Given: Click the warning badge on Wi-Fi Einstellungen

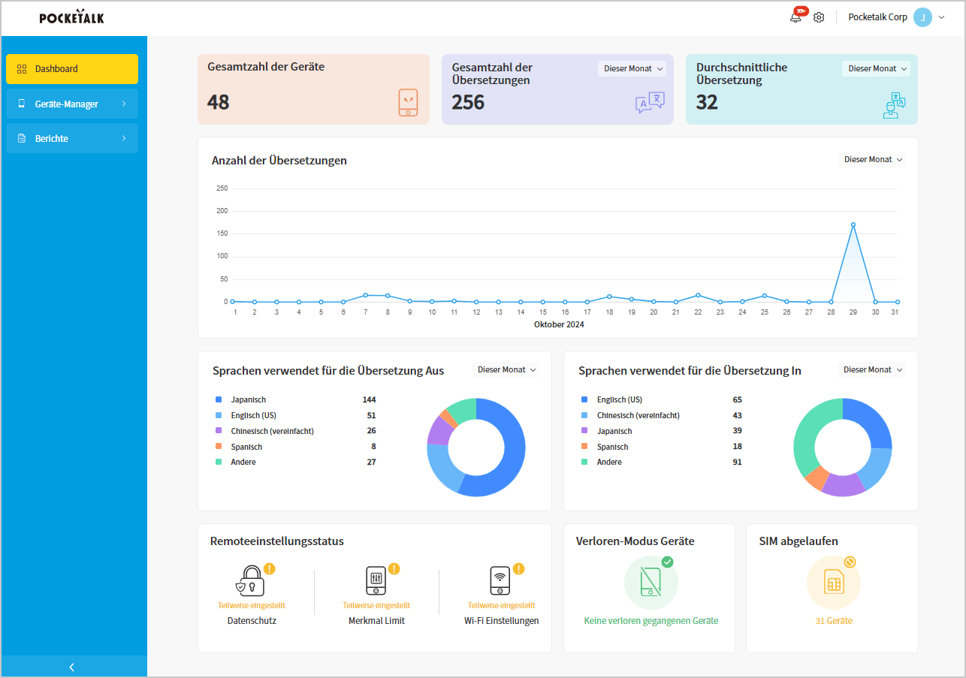Looking at the screenshot, I should (x=518, y=569).
